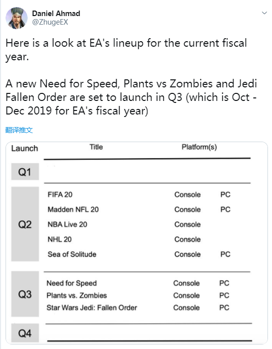The width and height of the screenshot is (272, 349).
Task: Click the Q3 launch cell in image
Action: click(25, 294)
